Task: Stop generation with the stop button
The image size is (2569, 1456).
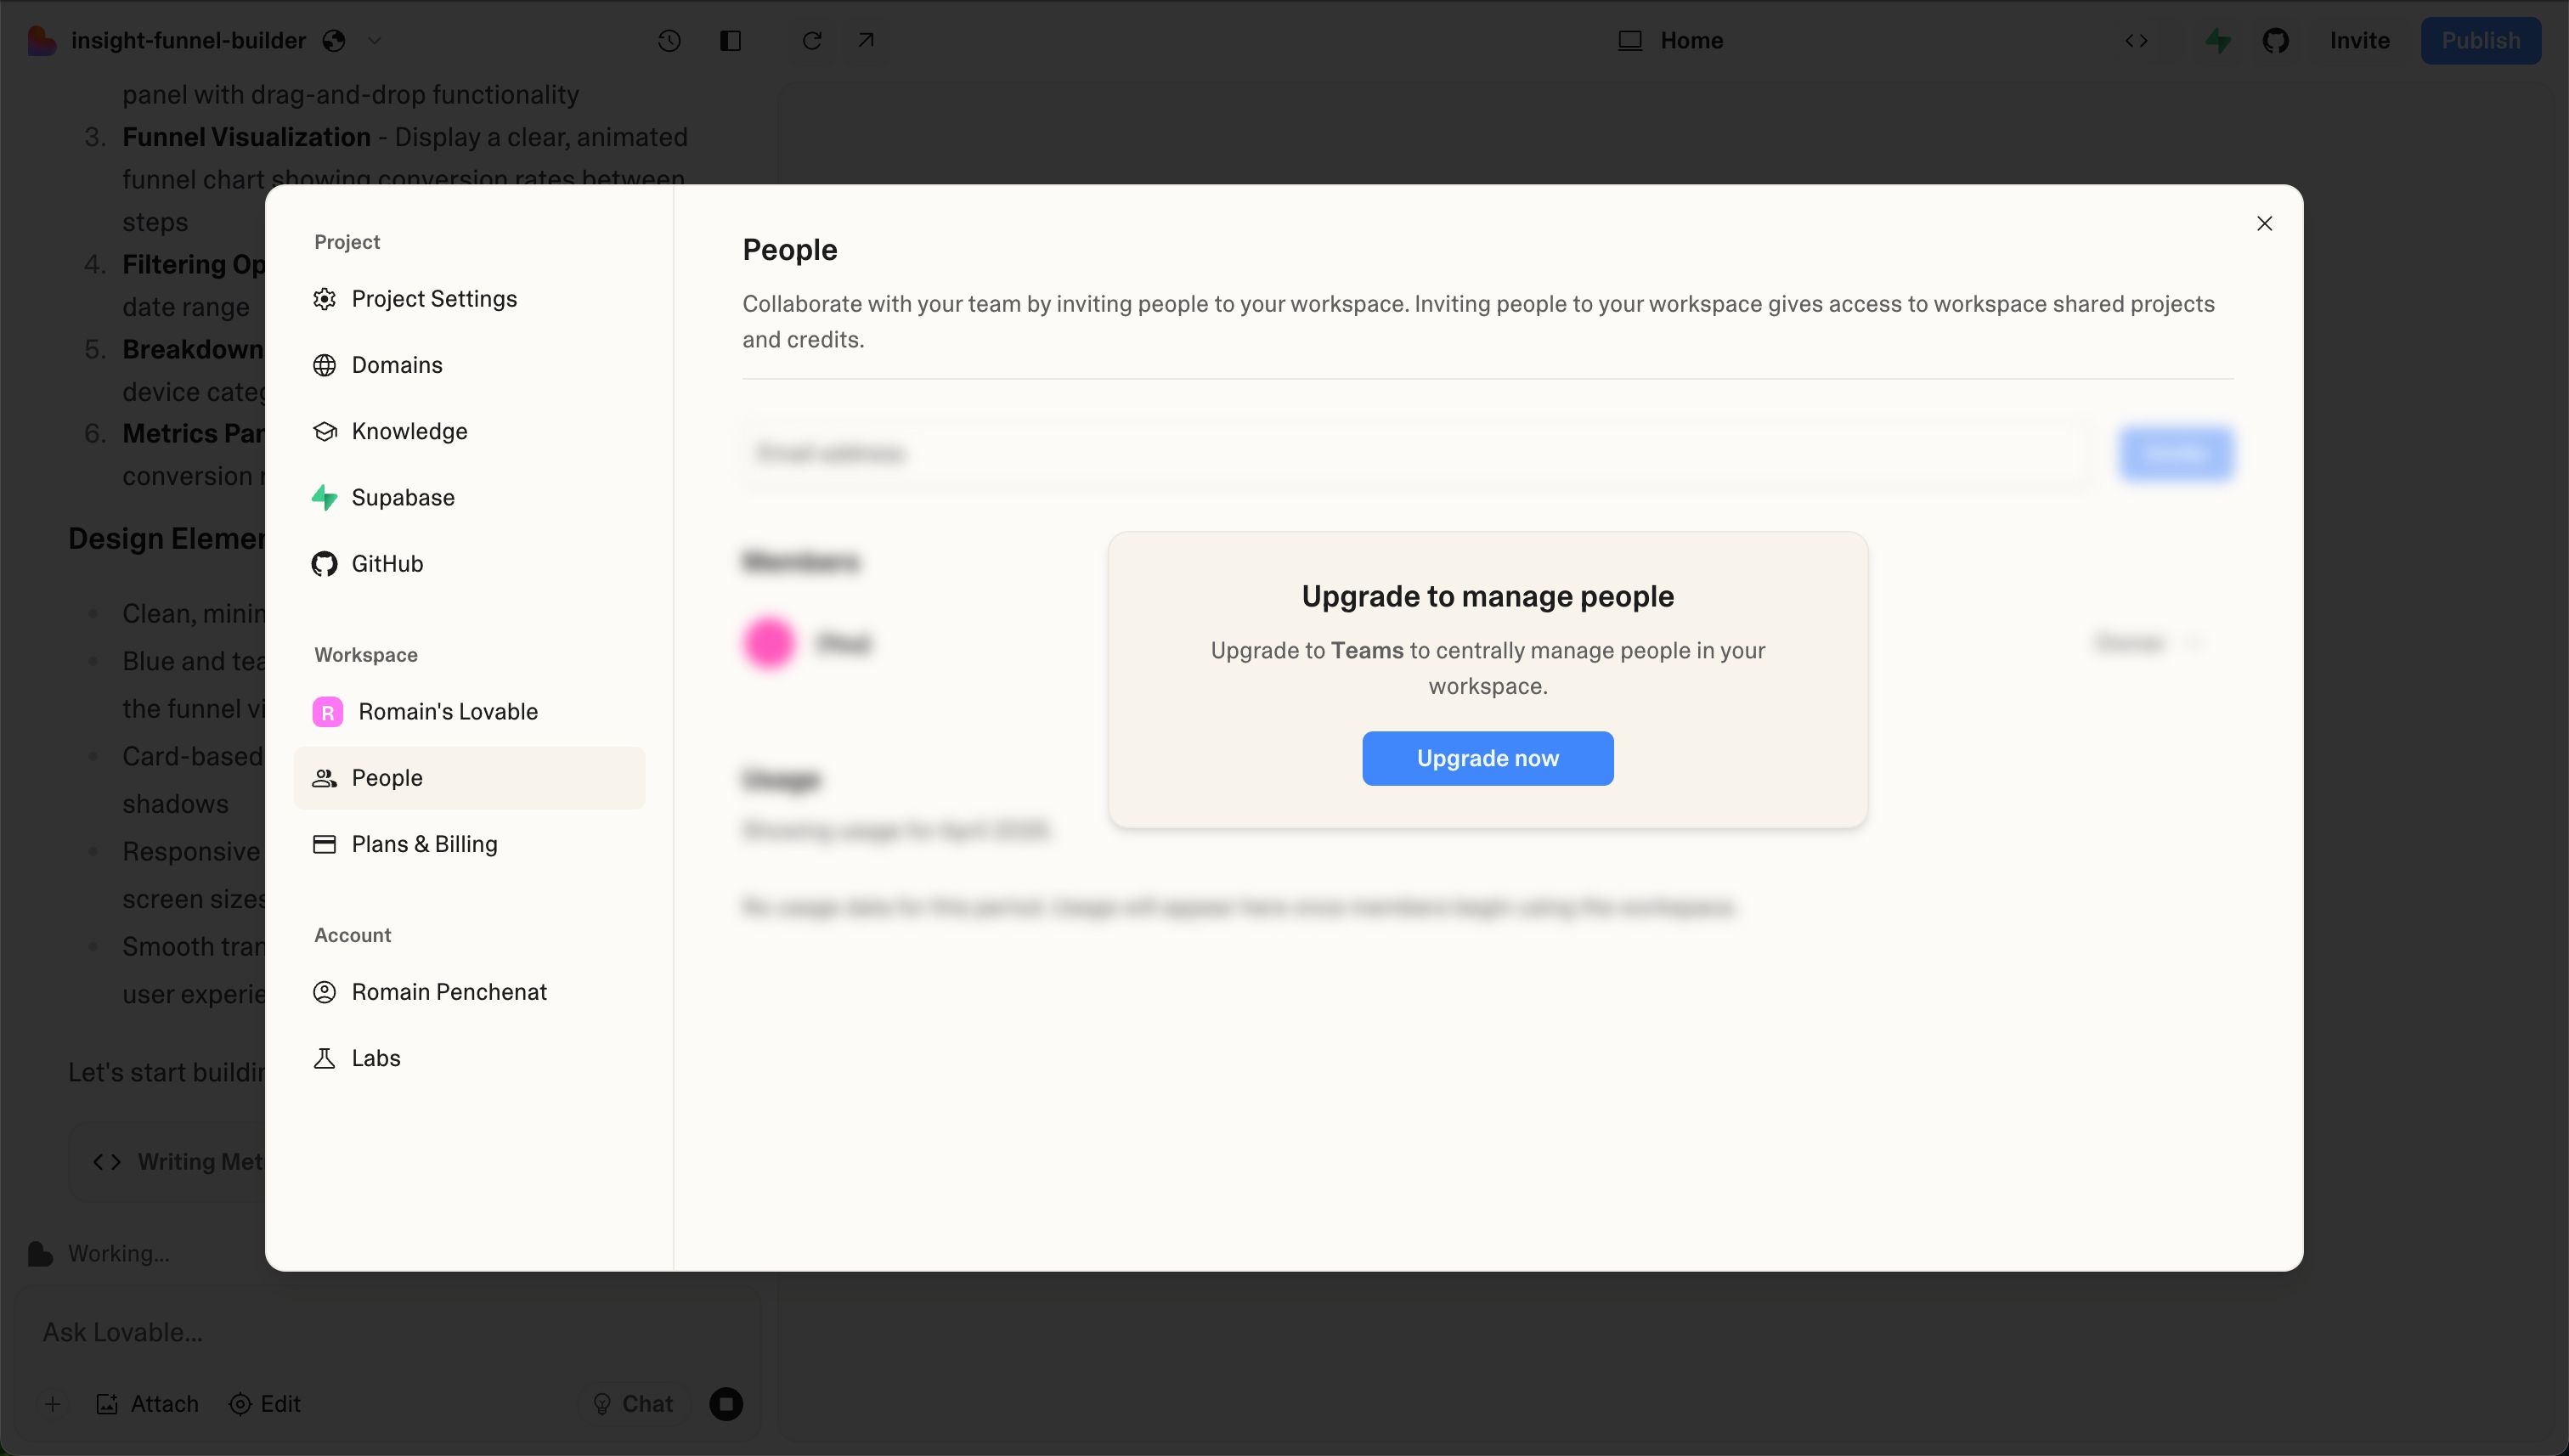Action: tap(726, 1404)
